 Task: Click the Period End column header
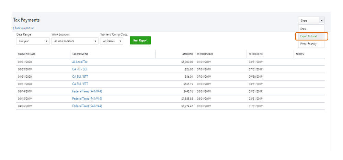pyautogui.click(x=256, y=54)
